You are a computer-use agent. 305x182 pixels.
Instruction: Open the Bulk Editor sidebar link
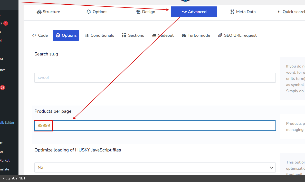7,122
